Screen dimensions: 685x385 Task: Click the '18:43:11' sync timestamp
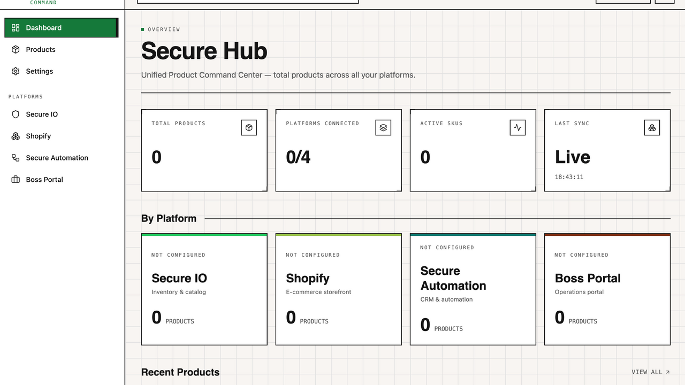569,177
